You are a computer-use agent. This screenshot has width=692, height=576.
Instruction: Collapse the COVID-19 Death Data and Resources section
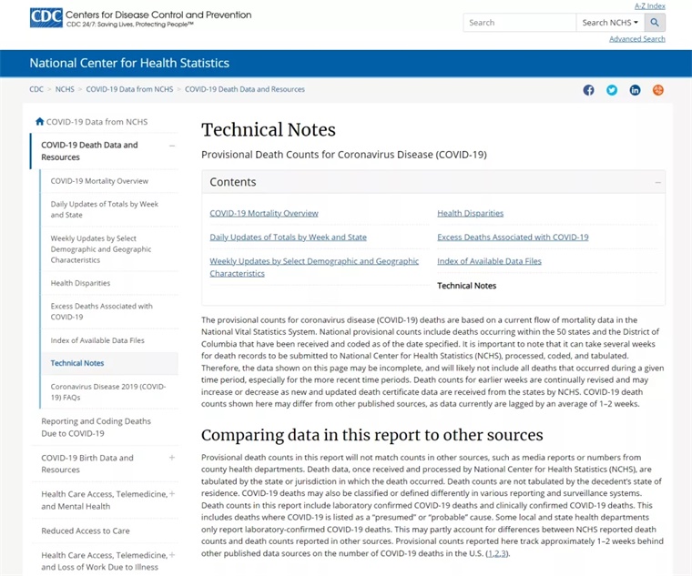point(171,146)
